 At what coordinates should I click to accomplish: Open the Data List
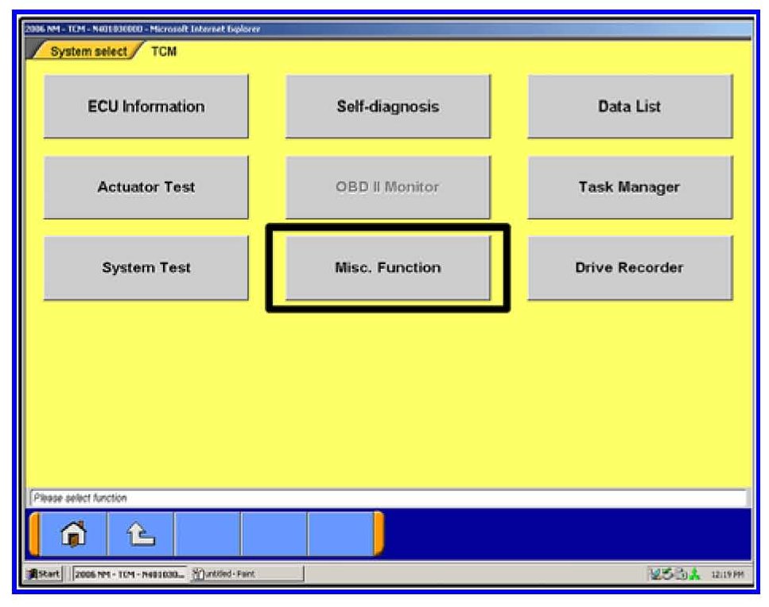(629, 107)
